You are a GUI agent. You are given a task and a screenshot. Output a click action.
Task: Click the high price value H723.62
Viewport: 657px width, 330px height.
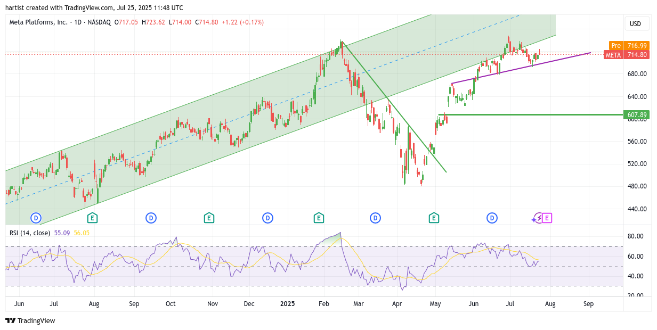(x=153, y=22)
